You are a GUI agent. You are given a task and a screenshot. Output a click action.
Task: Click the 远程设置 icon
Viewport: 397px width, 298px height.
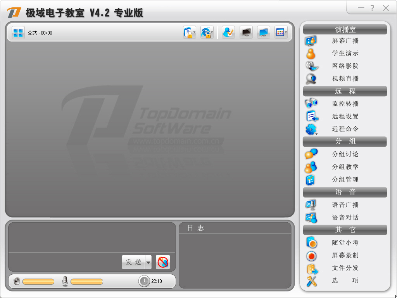point(312,116)
